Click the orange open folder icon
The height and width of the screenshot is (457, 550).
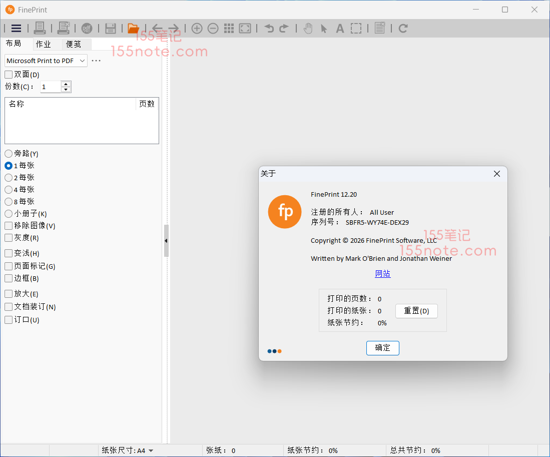tap(133, 29)
